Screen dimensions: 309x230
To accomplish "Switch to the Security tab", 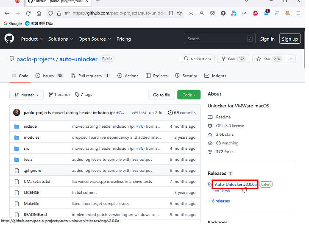I will (186, 76).
